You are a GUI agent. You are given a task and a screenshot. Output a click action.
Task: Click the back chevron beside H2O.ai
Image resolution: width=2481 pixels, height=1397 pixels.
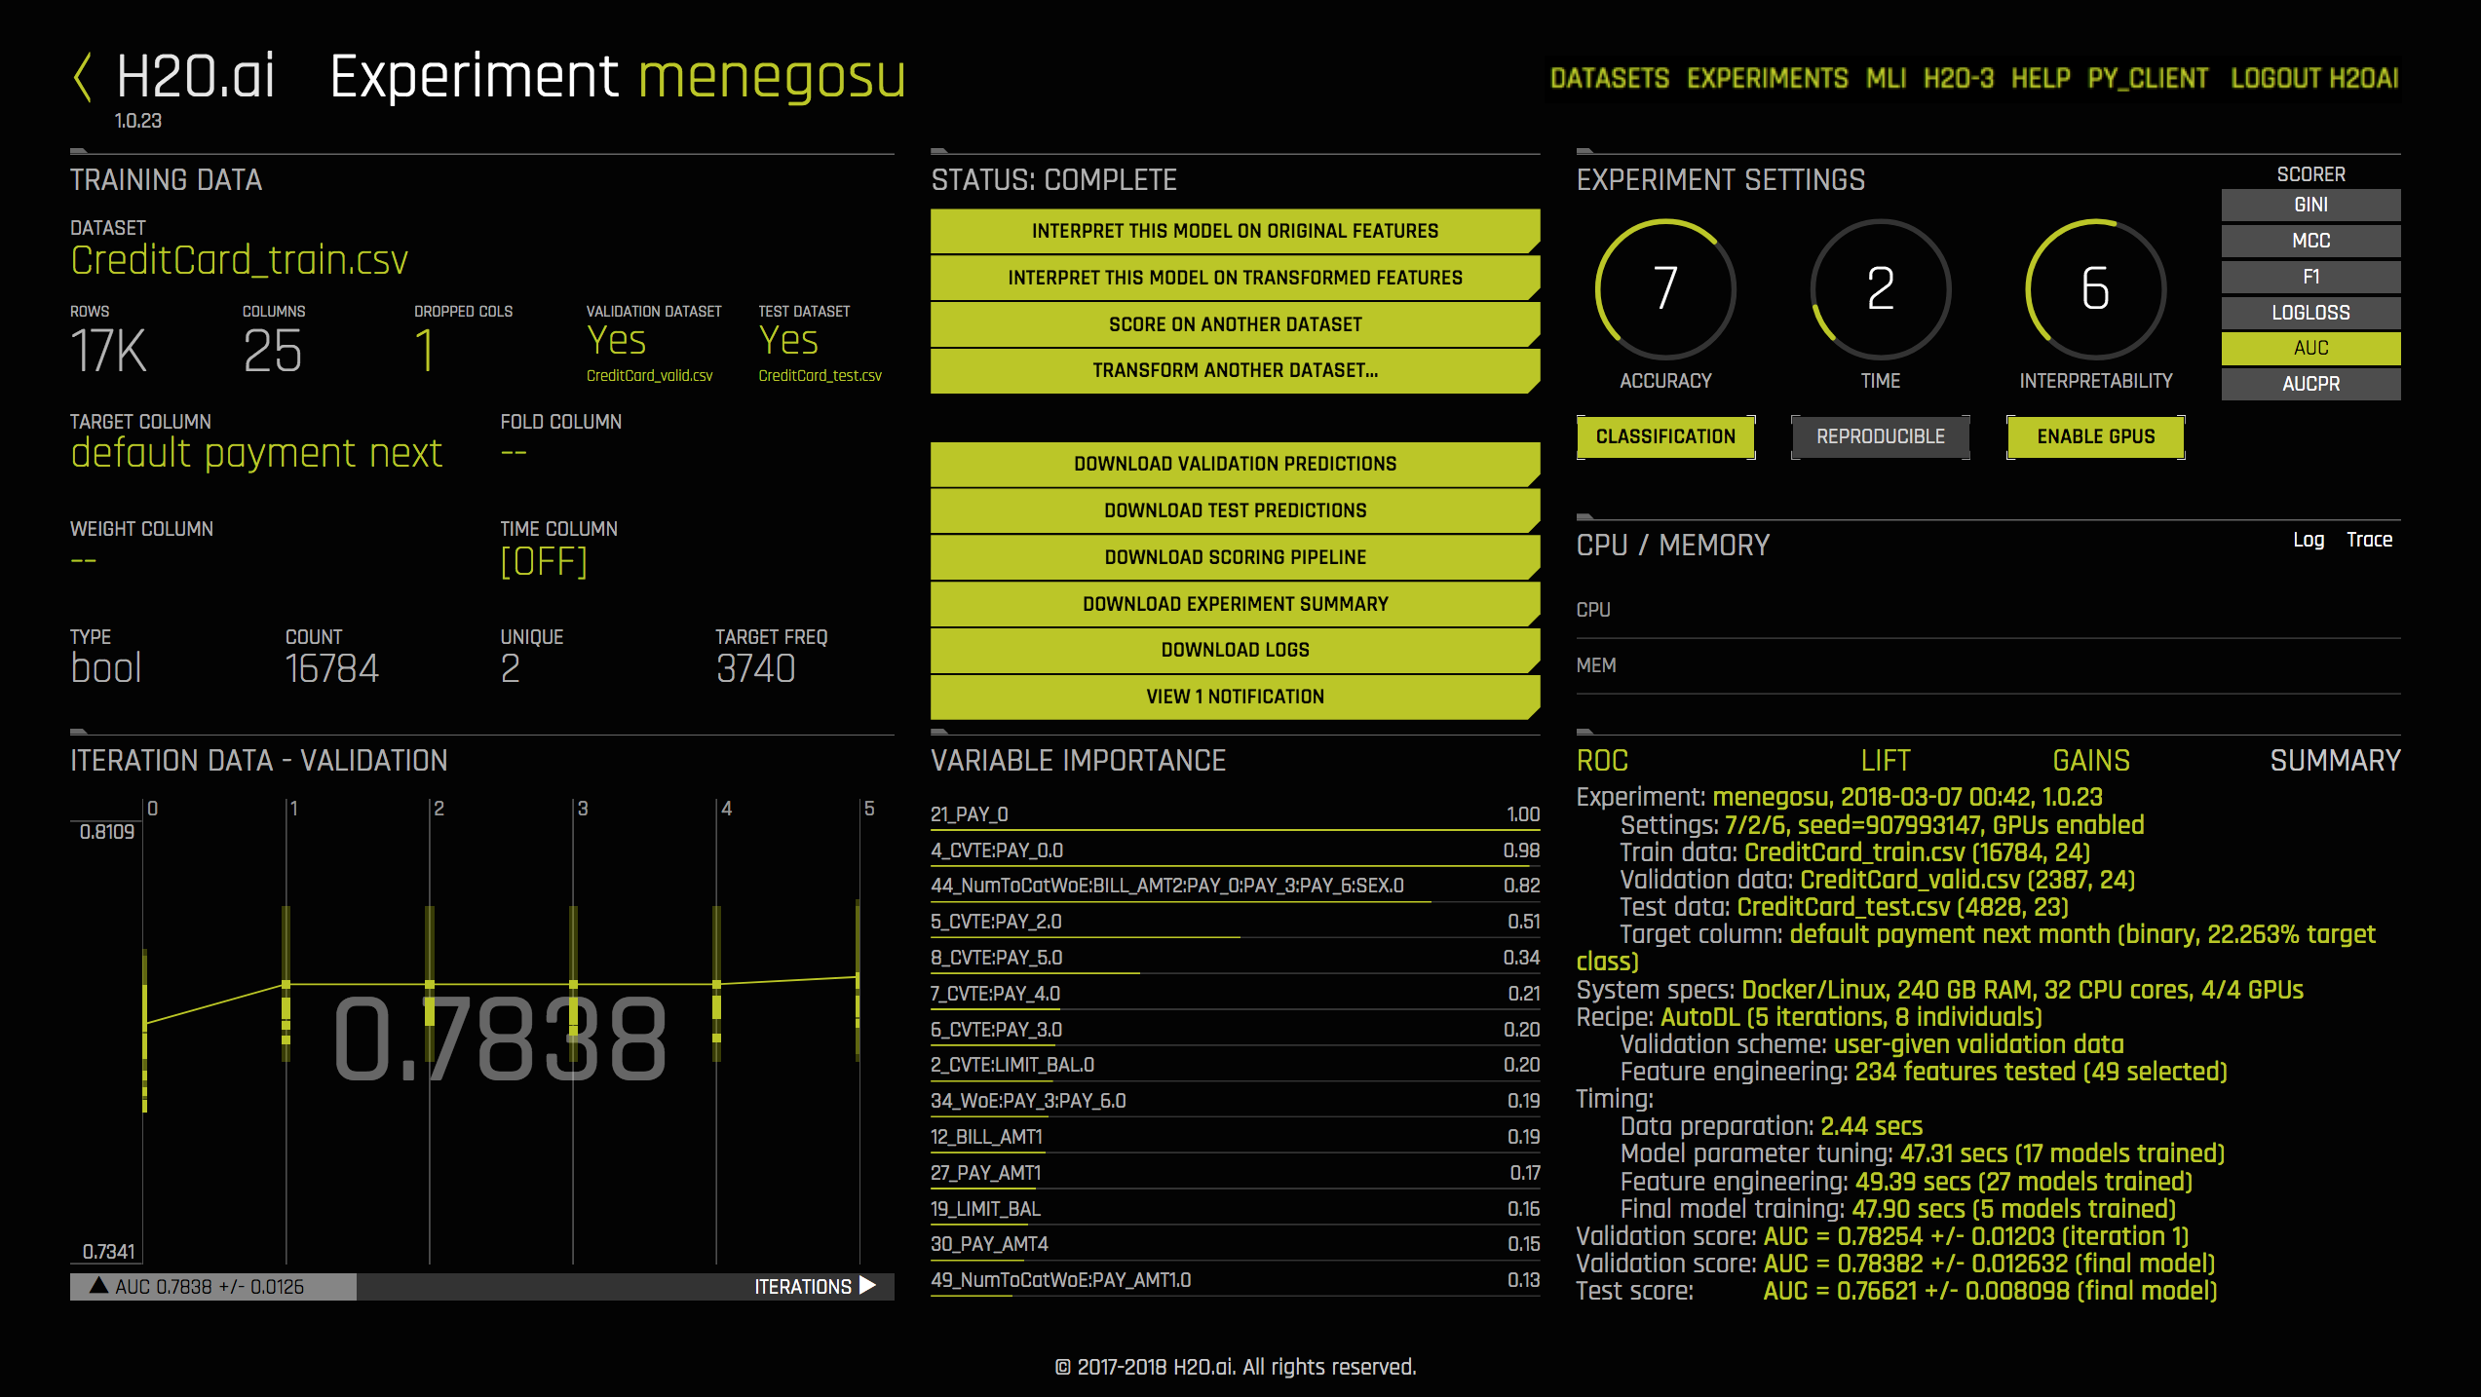[x=84, y=77]
